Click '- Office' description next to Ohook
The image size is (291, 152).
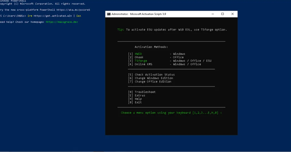(x=177, y=57)
